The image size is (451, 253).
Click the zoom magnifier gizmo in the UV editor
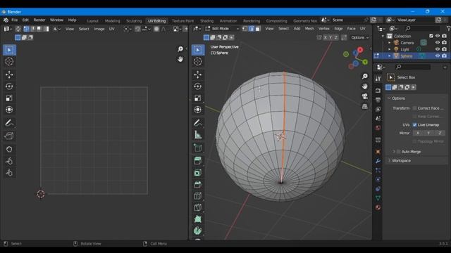[180, 49]
